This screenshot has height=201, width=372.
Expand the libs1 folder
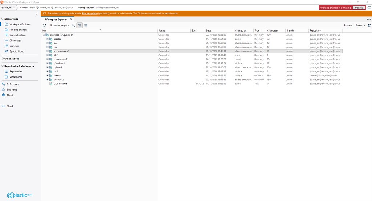(x=48, y=55)
